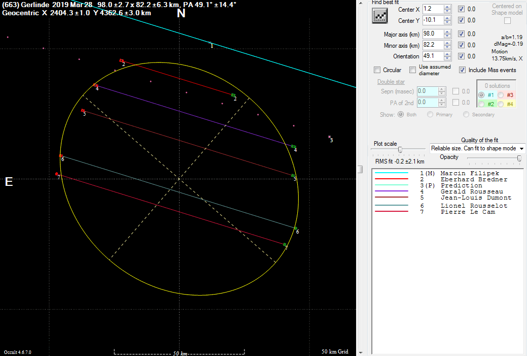Check the Use assumed diameter option
This screenshot has width=527, height=356.
click(413, 70)
